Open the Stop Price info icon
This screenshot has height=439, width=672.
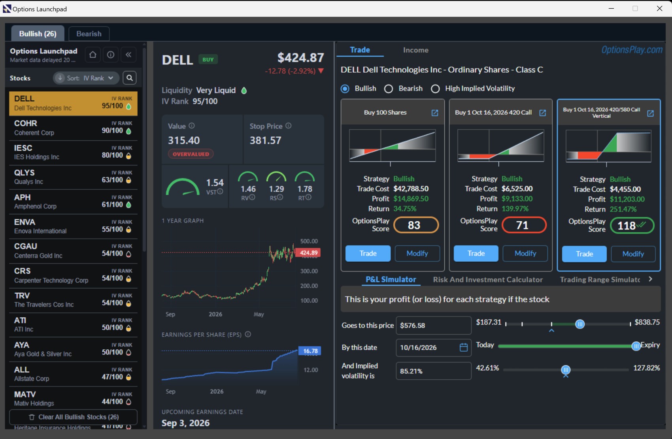point(289,126)
